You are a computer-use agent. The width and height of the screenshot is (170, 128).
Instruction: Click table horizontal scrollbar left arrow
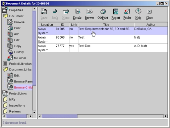(40, 116)
